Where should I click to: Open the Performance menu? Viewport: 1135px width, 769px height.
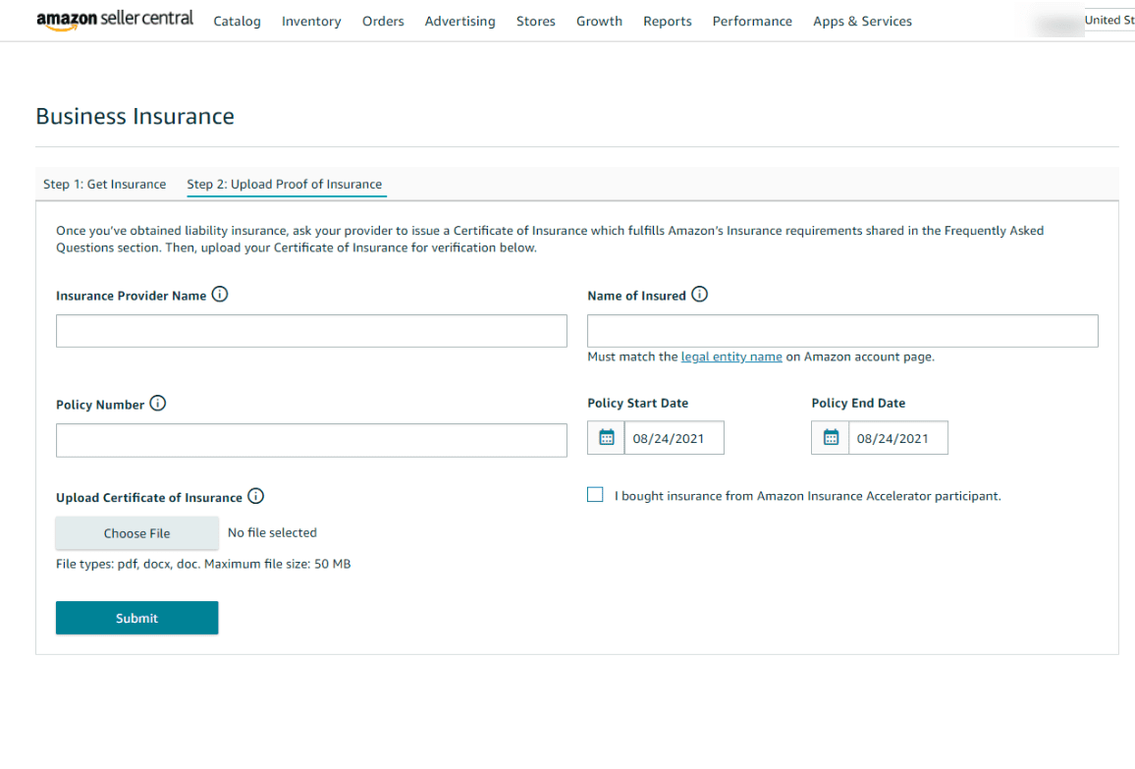point(752,21)
